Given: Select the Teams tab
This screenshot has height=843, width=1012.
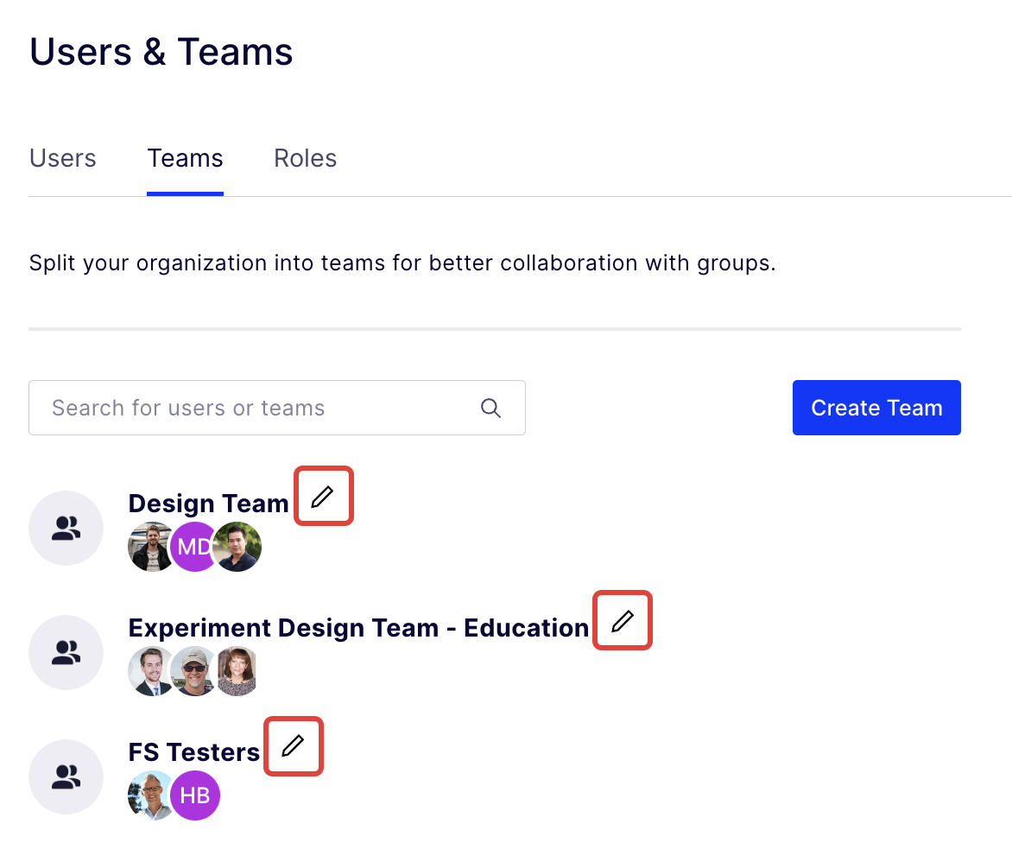Looking at the screenshot, I should tap(186, 158).
